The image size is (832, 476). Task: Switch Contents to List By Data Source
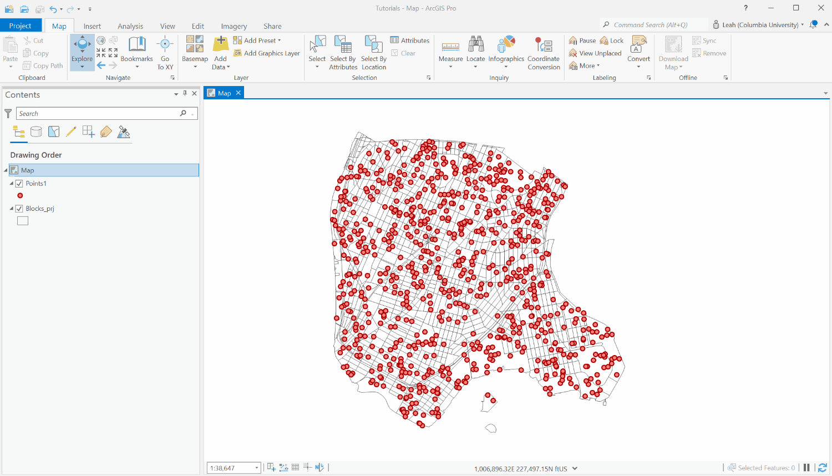coord(36,132)
